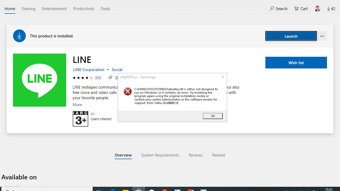Viewport: 340px width, 191px height.
Task: Open the Social category link
Action: 117,70
